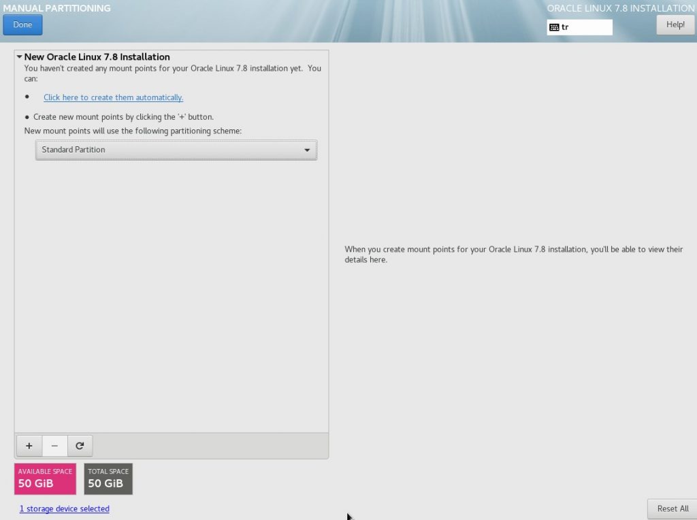Click the Reset All button

pyautogui.click(x=672, y=509)
